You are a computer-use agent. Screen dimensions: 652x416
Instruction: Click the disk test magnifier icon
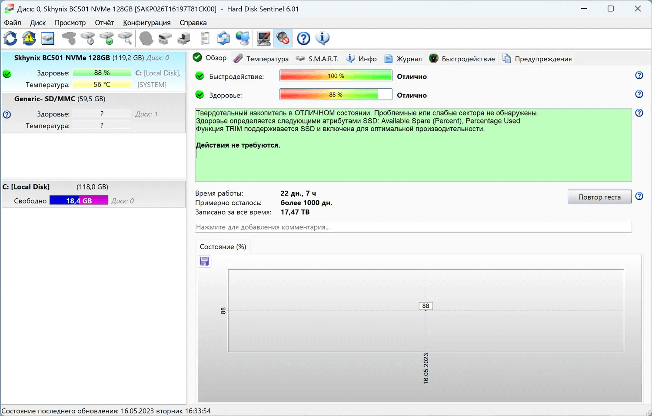coord(126,39)
